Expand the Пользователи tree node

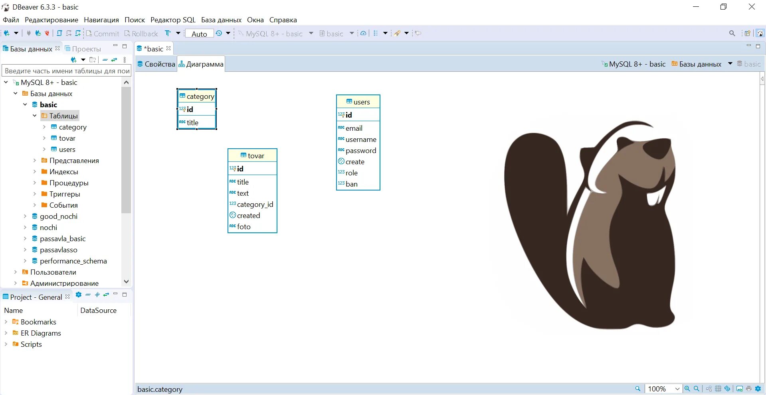(16, 272)
